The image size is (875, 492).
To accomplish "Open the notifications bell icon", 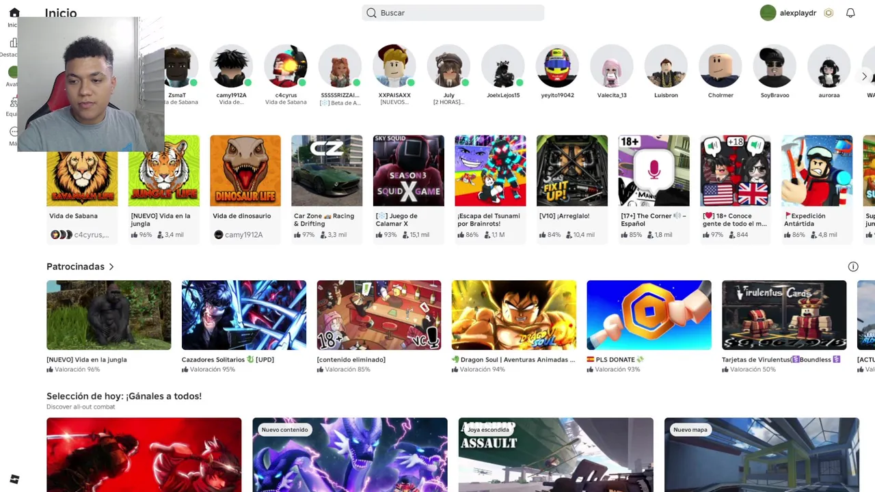I will tap(850, 13).
